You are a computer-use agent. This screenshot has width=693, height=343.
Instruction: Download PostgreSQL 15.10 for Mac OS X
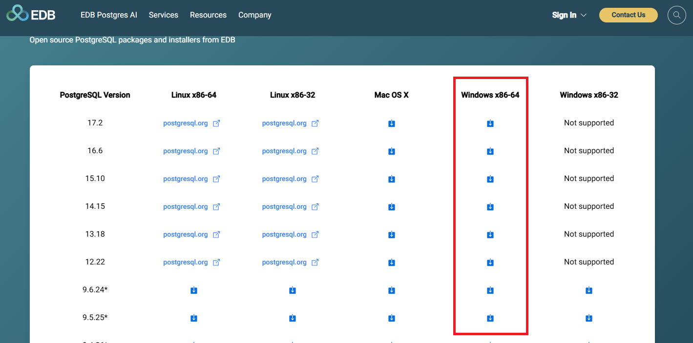[392, 179]
